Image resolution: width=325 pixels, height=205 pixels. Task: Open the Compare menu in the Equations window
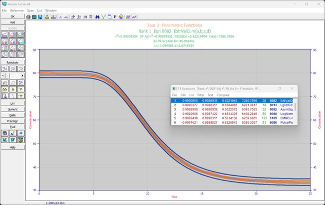click(223, 95)
